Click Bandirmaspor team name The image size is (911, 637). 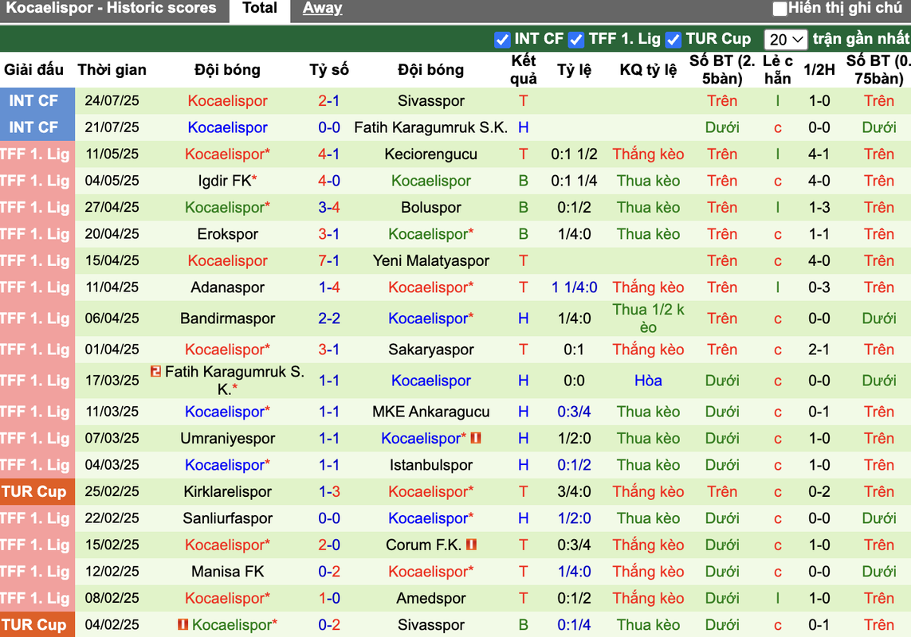pos(228,318)
